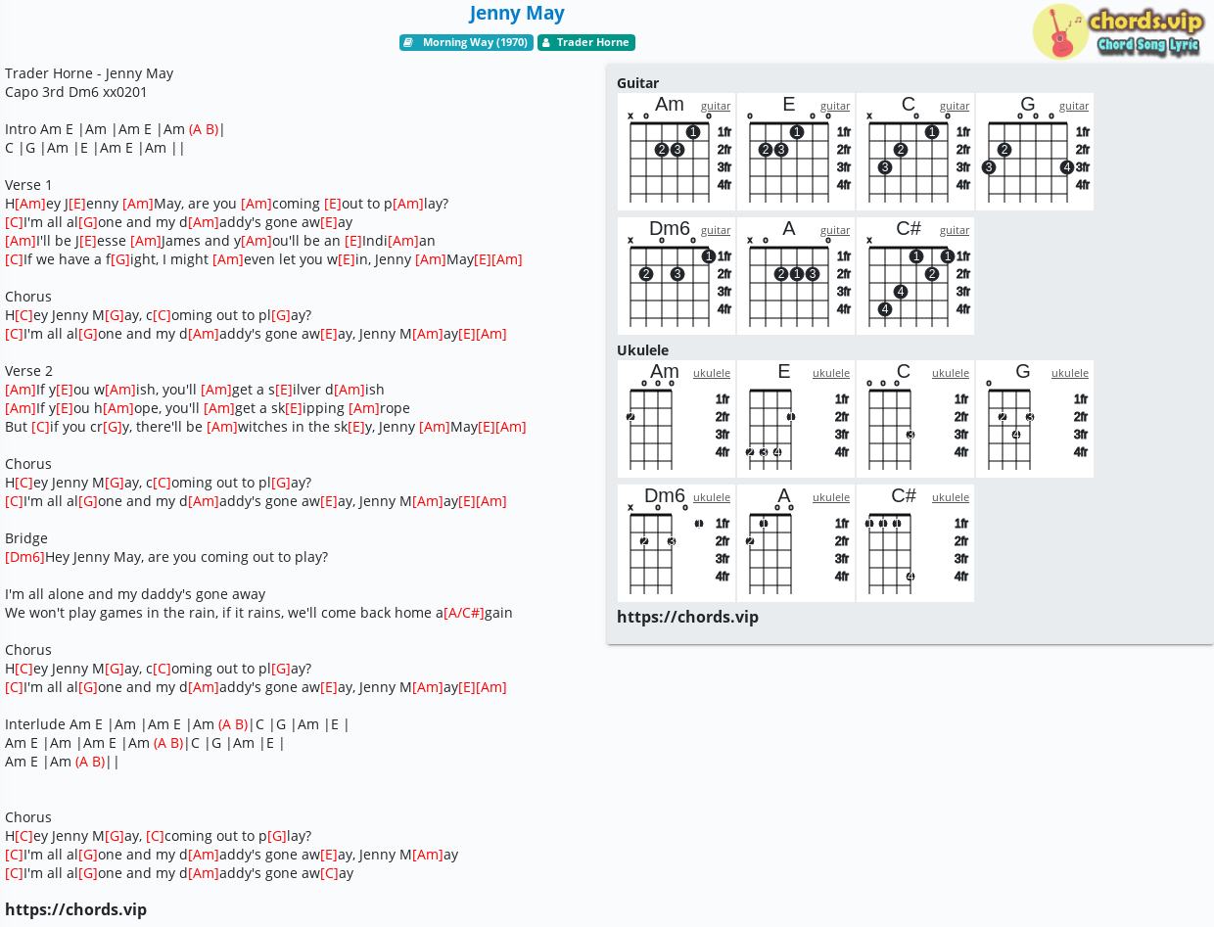1214x927 pixels.
Task: Click the [A/C#] chord in the Bridge
Action: coord(464,613)
